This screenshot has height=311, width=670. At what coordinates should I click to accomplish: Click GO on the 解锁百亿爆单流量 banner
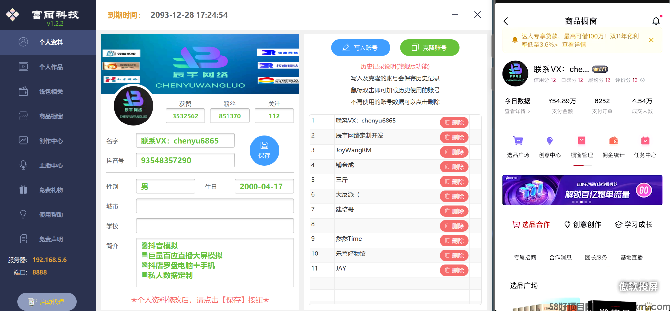644,190
